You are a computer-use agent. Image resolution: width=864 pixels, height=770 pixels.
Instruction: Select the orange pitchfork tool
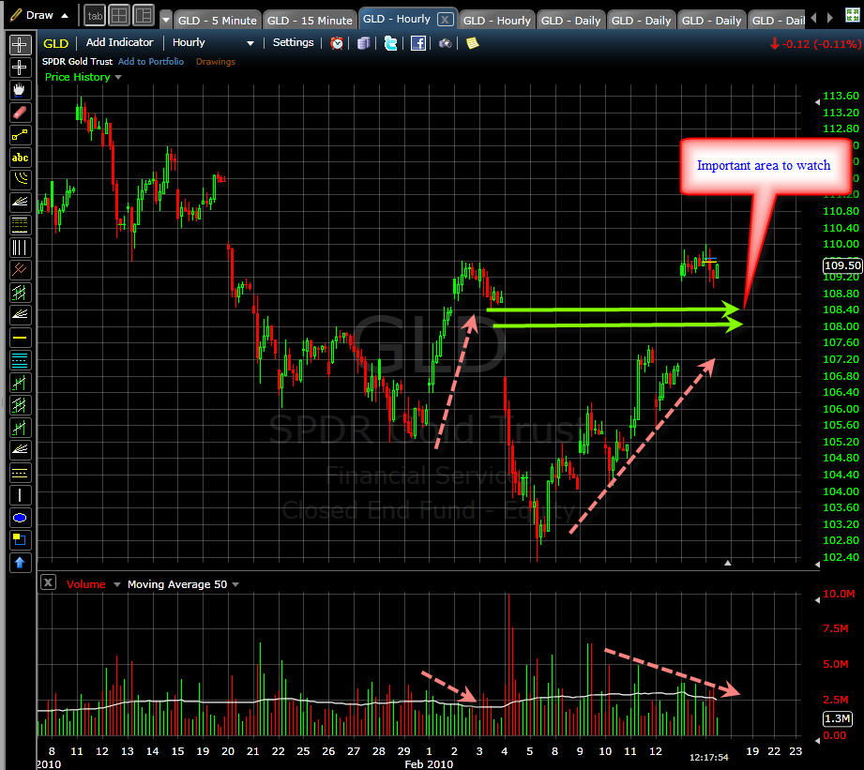coord(20,270)
